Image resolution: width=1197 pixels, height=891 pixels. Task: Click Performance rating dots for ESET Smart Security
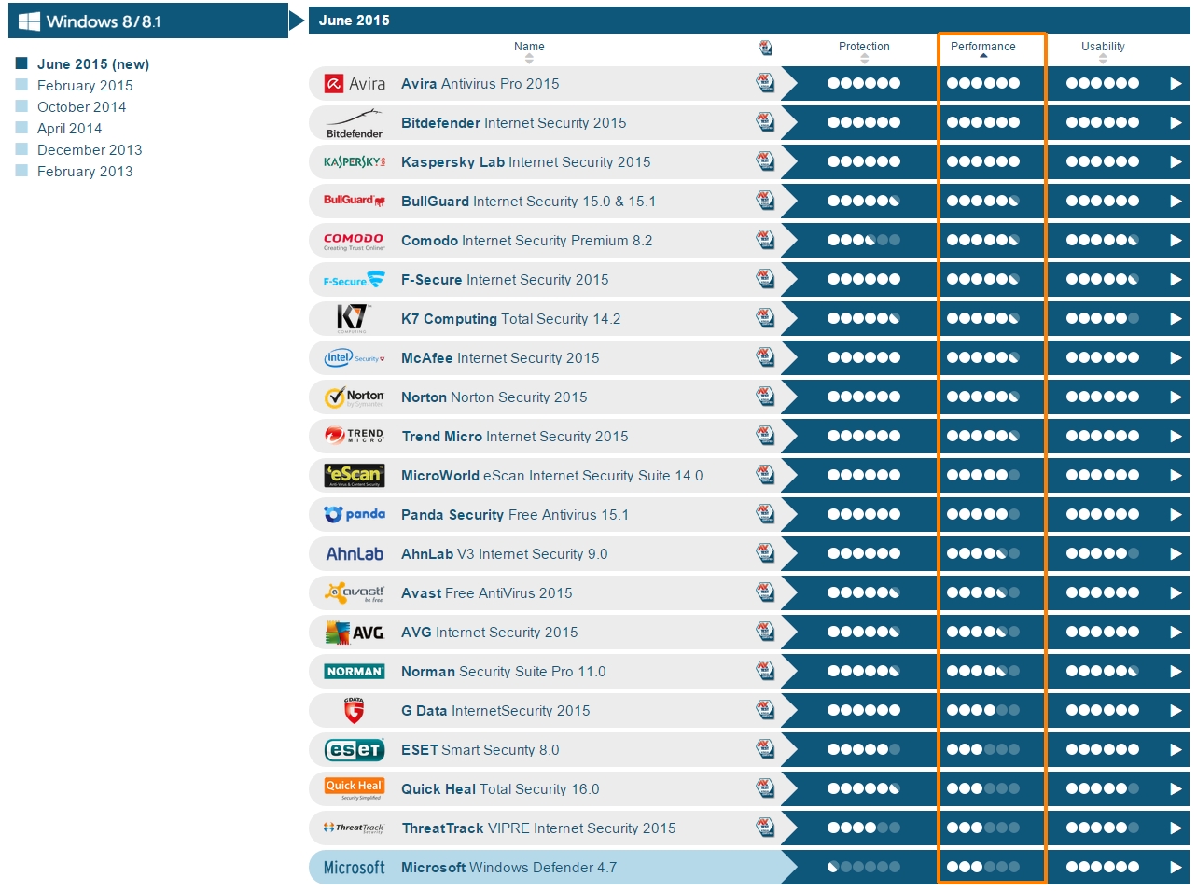[x=983, y=749]
